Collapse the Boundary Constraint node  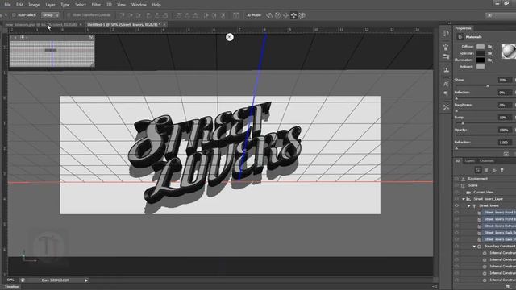tap(474, 246)
